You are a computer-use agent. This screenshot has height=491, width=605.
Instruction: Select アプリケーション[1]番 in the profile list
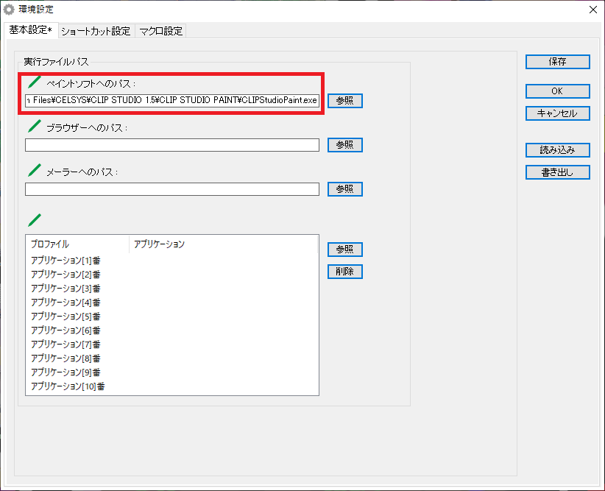click(x=66, y=261)
